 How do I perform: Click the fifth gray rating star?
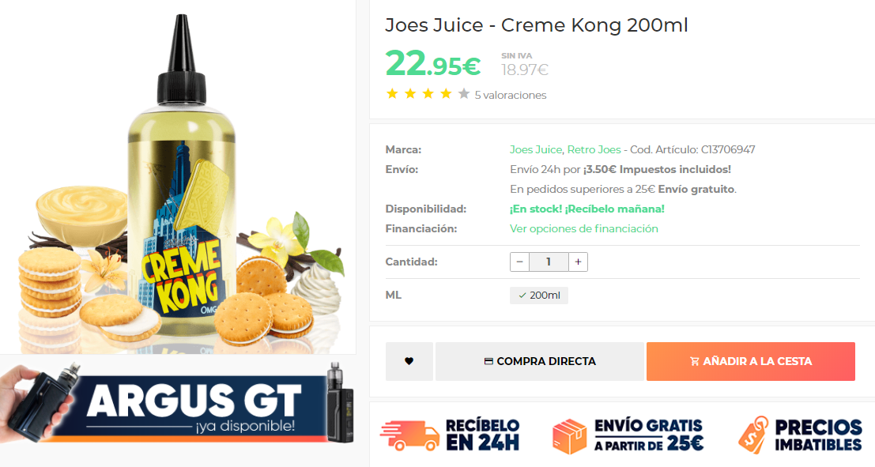click(464, 94)
